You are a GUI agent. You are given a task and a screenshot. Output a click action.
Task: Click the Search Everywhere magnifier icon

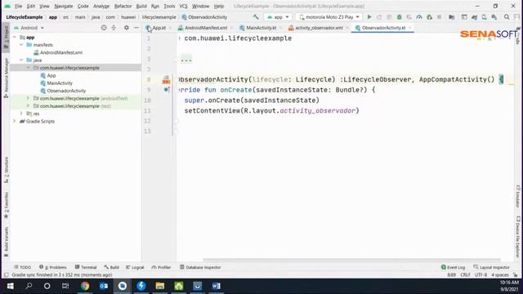tap(507, 17)
